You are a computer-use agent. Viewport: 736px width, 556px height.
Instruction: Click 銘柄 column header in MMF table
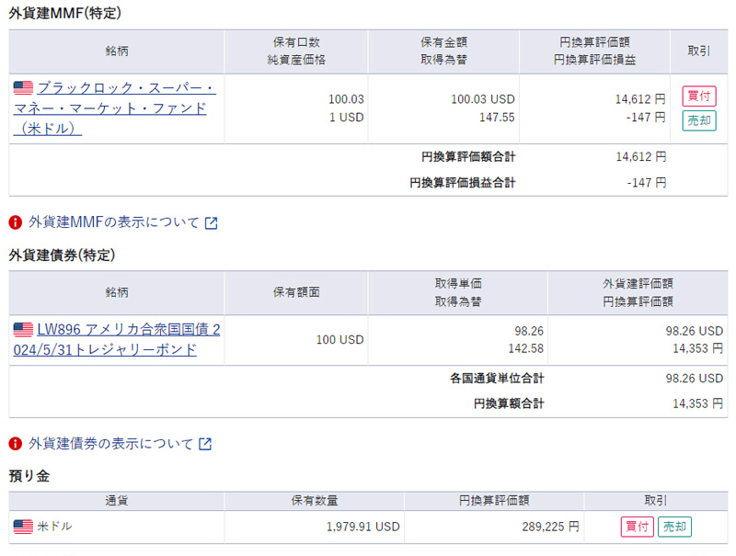tap(117, 51)
